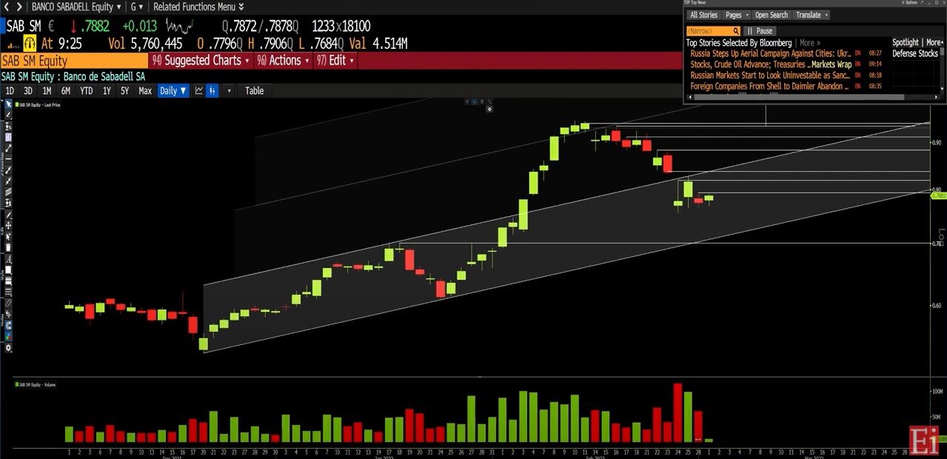Open the Pages dropdown in Top News
The image size is (947, 459).
coord(737,15)
